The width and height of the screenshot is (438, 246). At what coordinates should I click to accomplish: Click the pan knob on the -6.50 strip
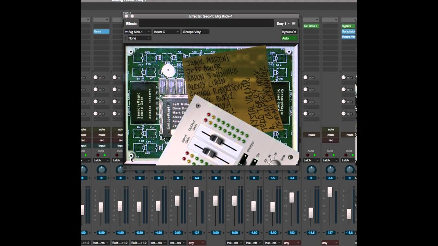tap(102, 169)
